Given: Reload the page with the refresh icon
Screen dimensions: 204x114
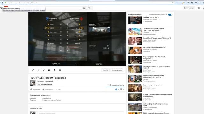Looking at the screenshot, I should (173, 3).
